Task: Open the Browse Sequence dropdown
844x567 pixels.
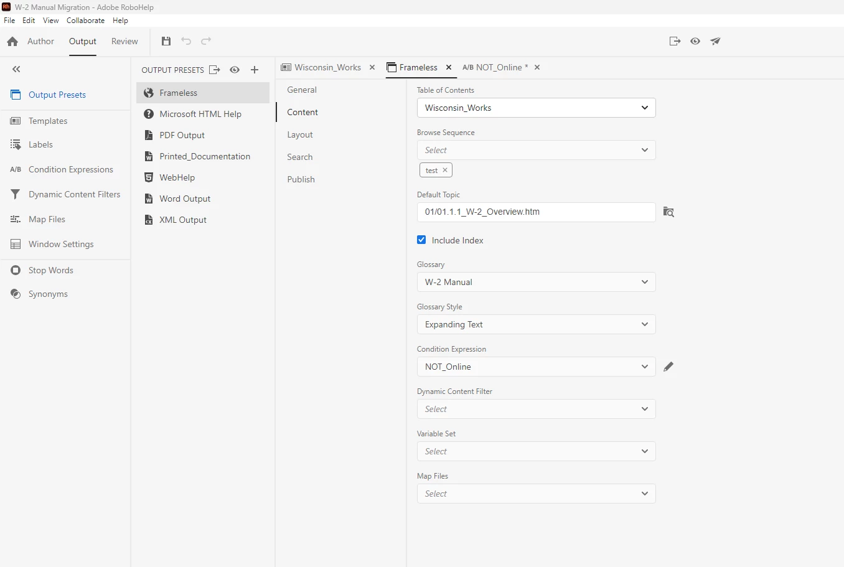Action: point(536,150)
